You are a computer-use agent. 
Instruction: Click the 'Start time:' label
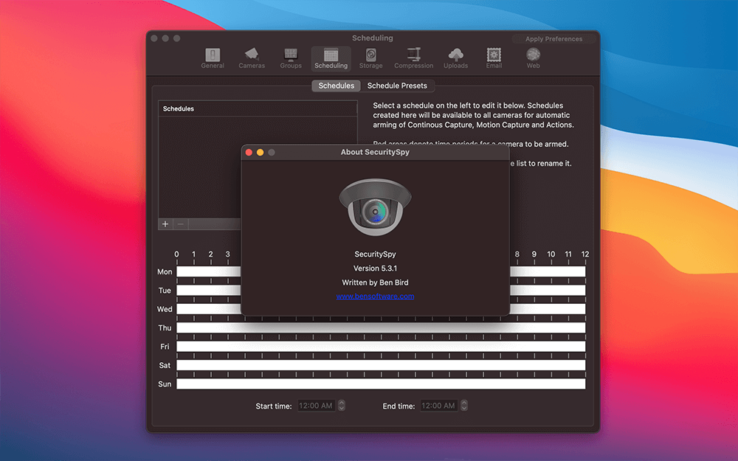coord(274,406)
